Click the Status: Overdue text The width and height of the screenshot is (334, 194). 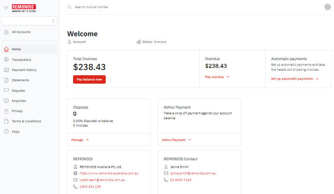point(154,42)
